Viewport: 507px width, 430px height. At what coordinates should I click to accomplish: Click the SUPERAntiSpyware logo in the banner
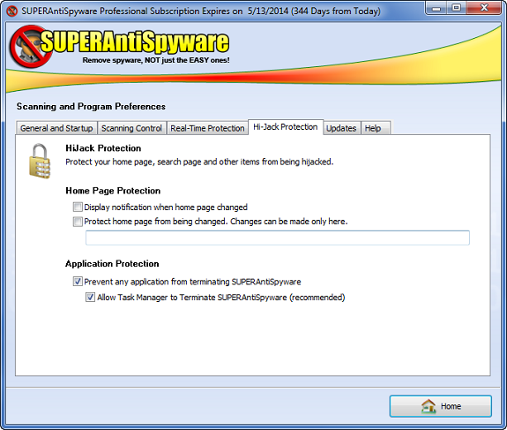(119, 46)
